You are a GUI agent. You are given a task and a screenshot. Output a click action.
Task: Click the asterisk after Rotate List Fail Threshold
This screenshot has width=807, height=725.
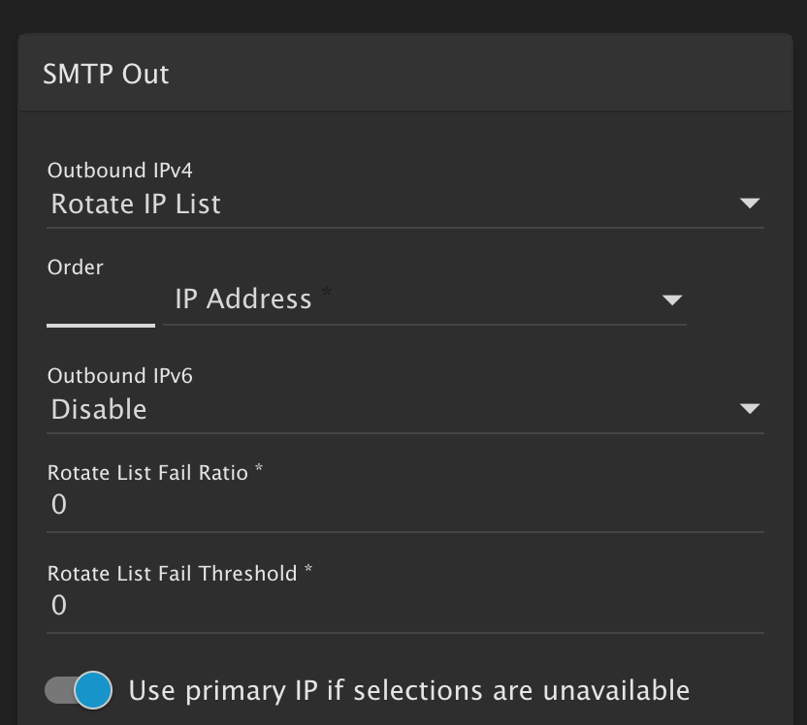308,570
